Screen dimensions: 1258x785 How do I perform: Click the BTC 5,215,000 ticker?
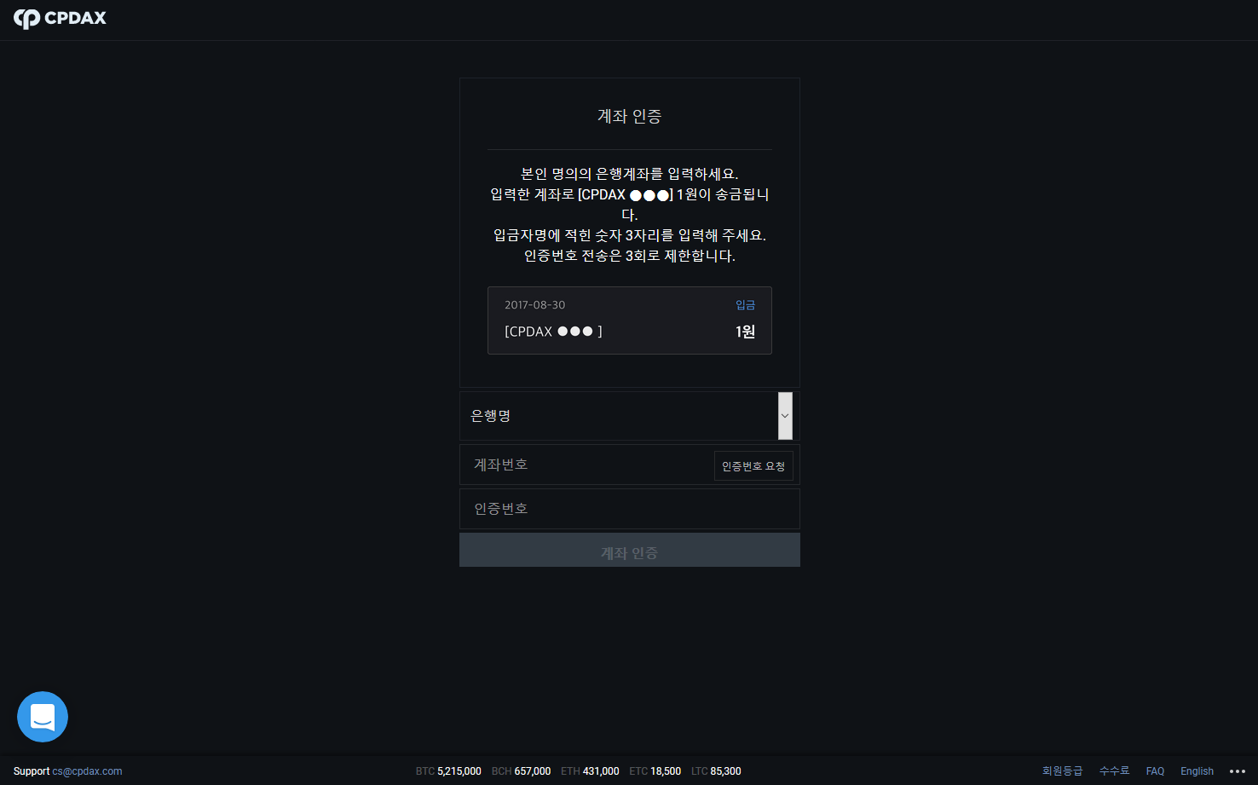point(448,771)
